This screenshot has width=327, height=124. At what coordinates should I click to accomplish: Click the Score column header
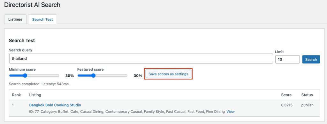286,95
